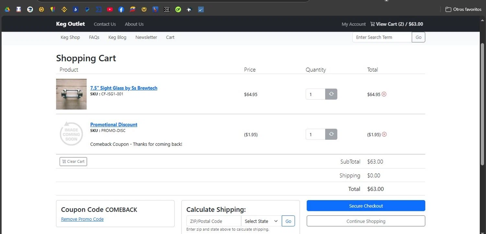Open the blue lowercase 'b' bookmark icon
This screenshot has width=486, height=234.
[75, 9]
